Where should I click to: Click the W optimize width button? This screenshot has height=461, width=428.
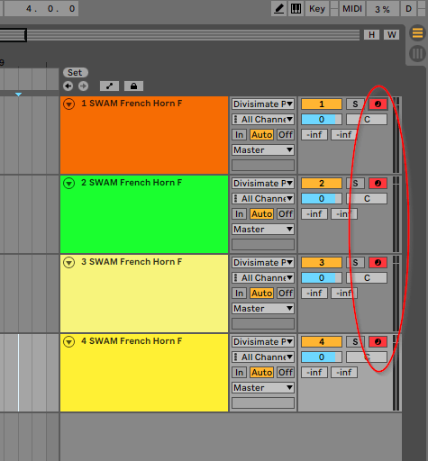[392, 35]
